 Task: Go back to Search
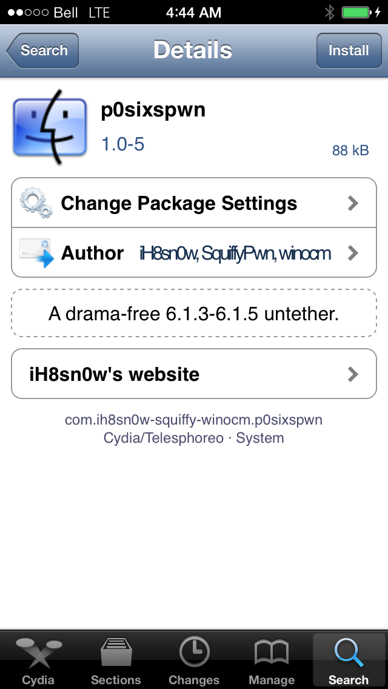(x=43, y=50)
